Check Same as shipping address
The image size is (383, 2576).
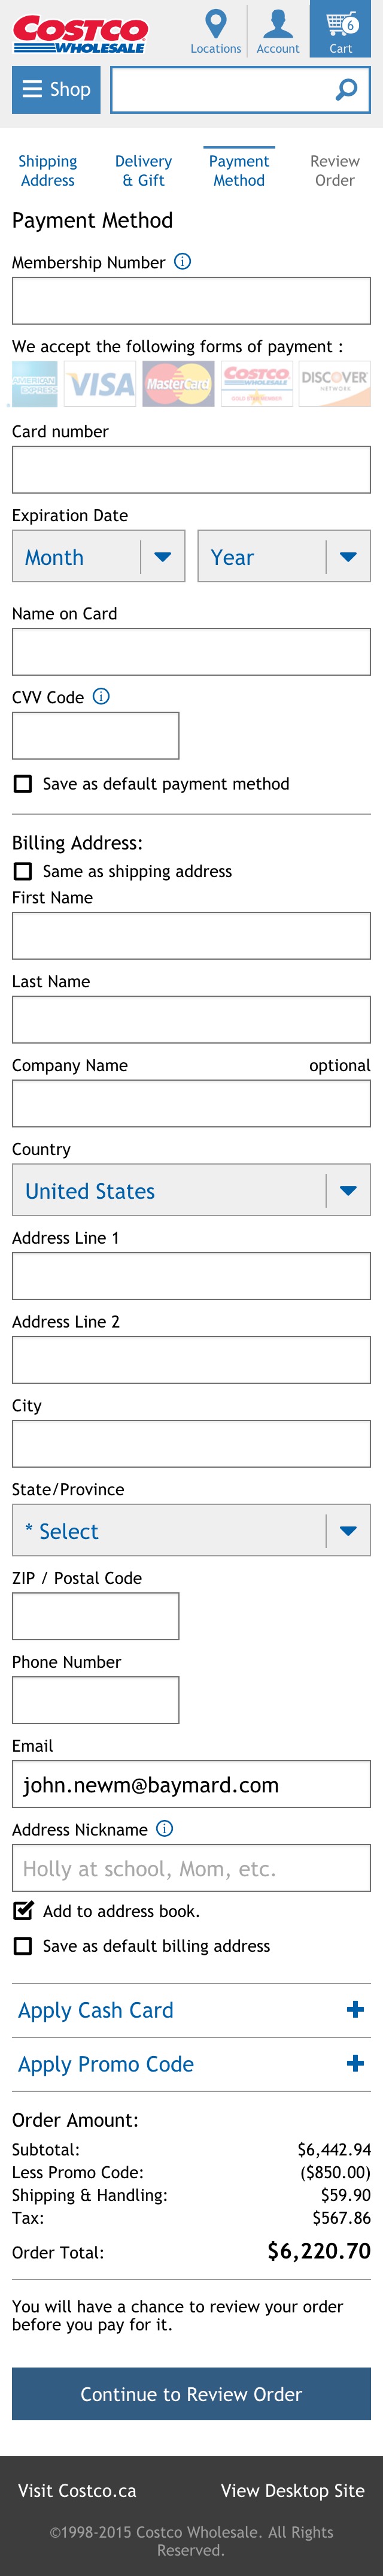(23, 871)
